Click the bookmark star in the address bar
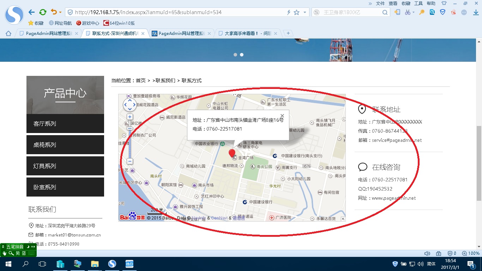Screen dimensions: 482x271 [297, 12]
